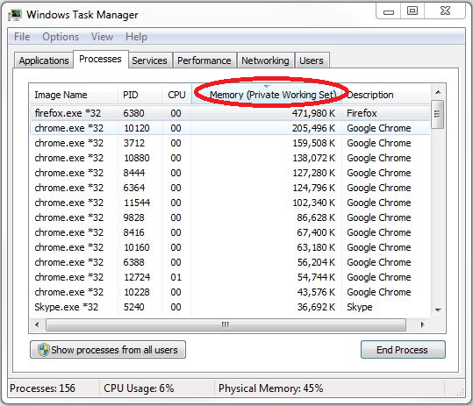
Task: Click the horizontal scrollbar thumb
Action: [x=226, y=325]
